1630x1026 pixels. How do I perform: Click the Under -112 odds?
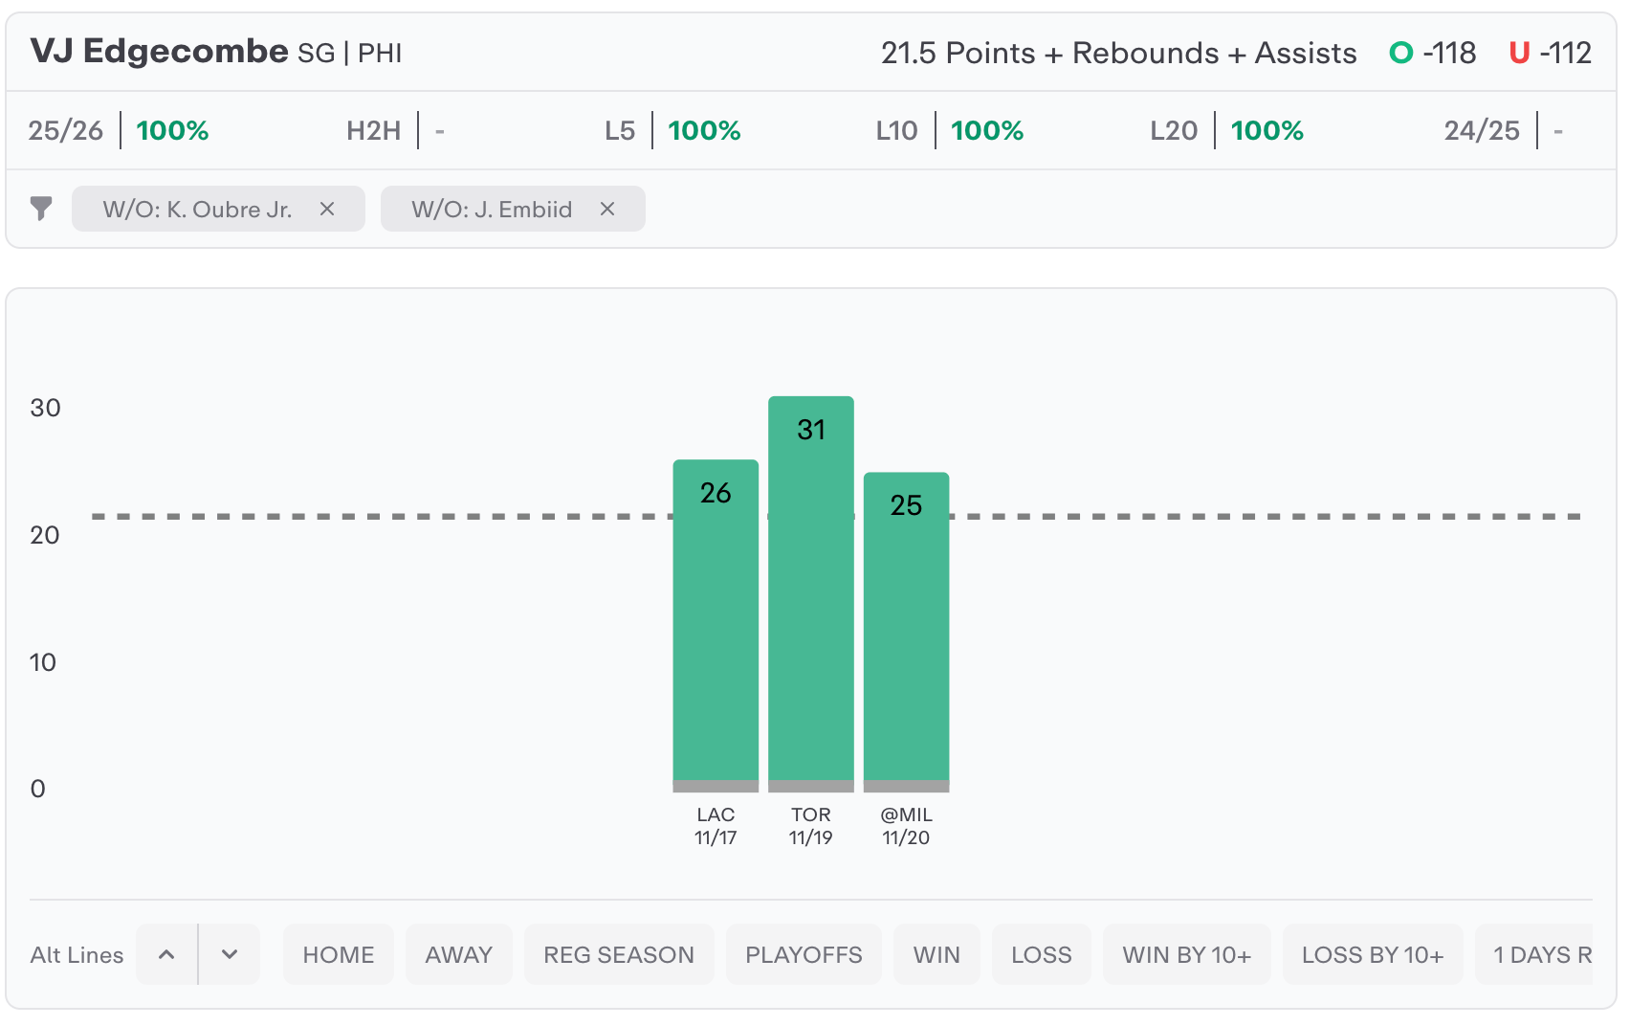(1551, 53)
